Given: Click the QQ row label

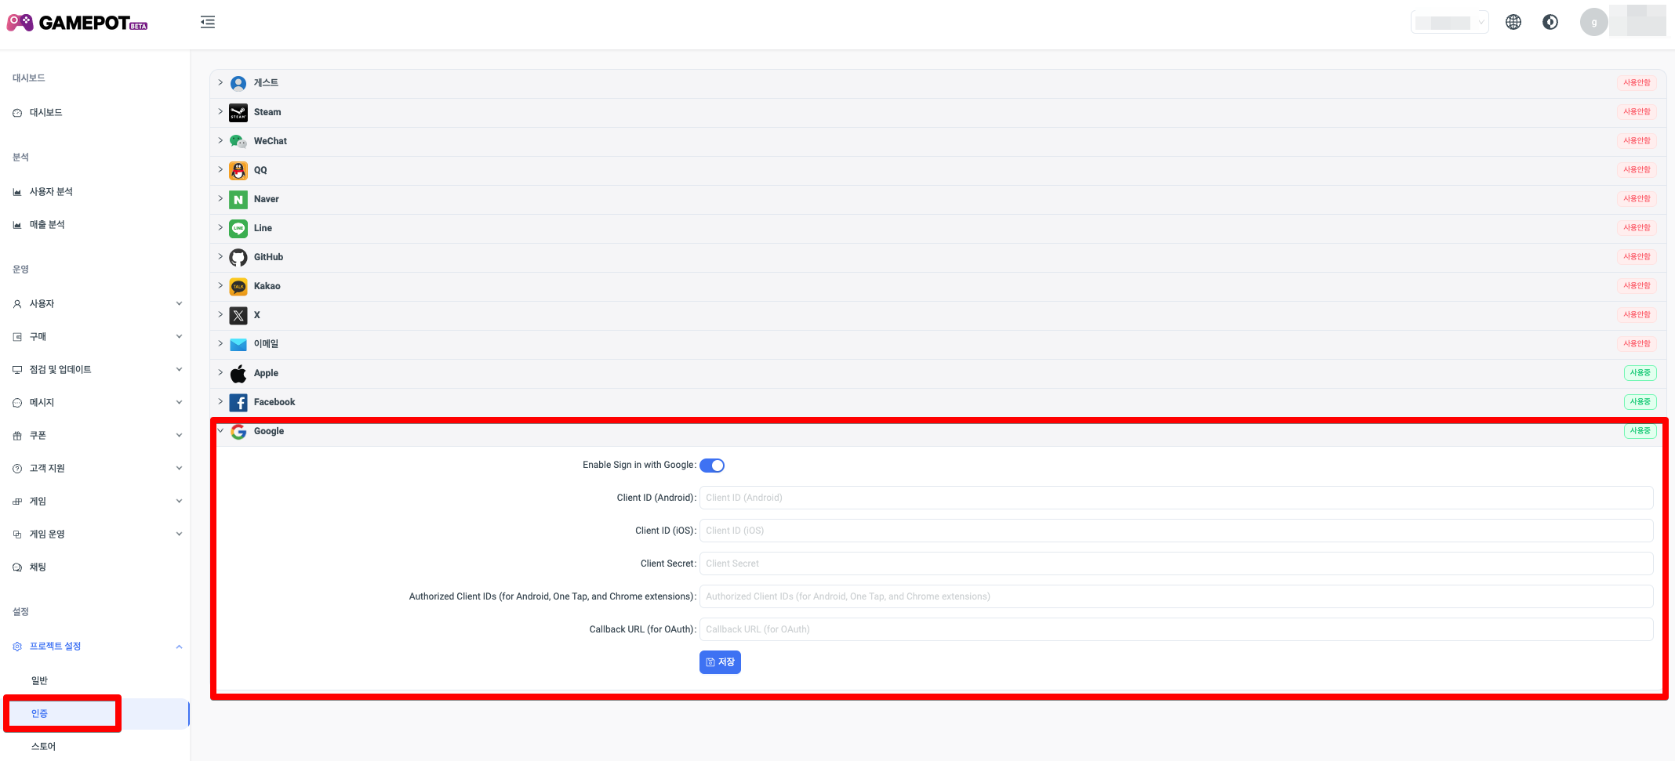Looking at the screenshot, I should [x=260, y=170].
